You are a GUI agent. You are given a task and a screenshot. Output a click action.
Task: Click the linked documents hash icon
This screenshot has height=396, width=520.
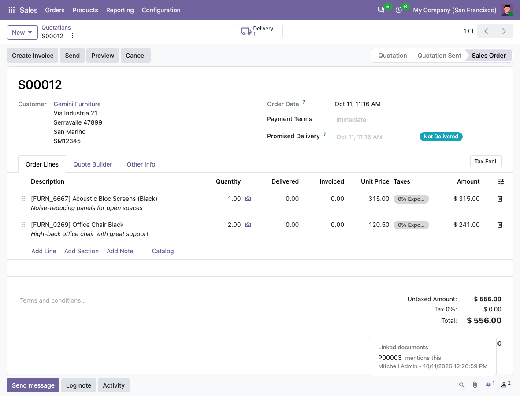click(490, 385)
